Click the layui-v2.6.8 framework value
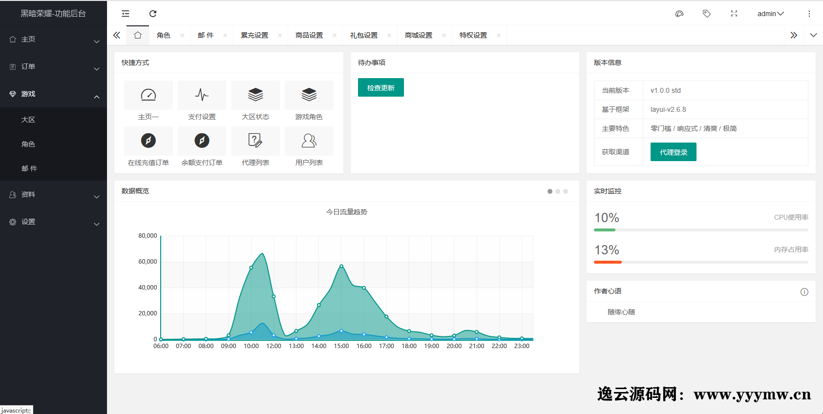823x414 pixels. point(668,109)
